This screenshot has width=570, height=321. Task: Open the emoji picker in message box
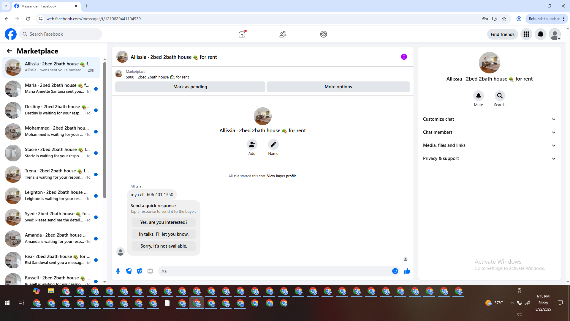[395, 271]
